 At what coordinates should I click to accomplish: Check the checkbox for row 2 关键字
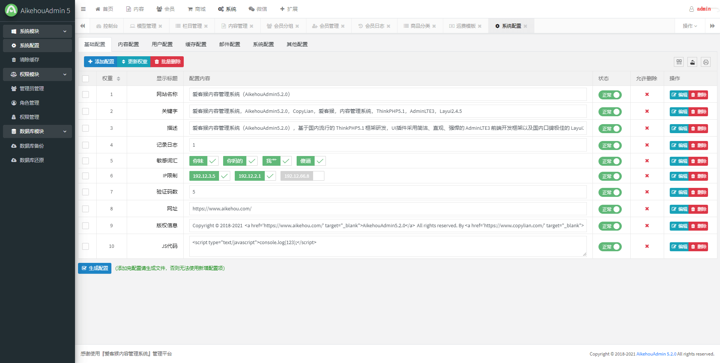point(85,111)
